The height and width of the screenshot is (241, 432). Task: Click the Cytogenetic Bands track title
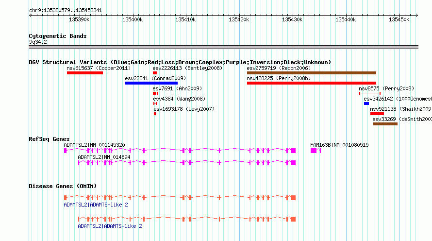click(x=58, y=36)
